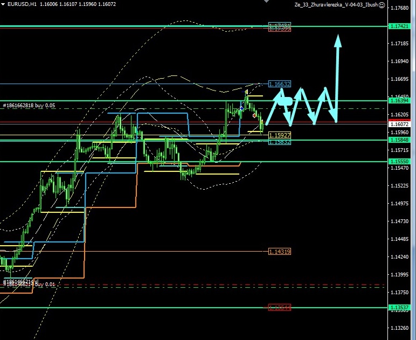Click the 1.15550 green price tag on the scale

[399, 162]
